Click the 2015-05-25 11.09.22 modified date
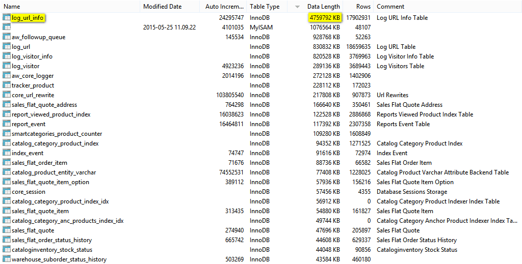The height and width of the screenshot is (264, 522). pos(169,27)
